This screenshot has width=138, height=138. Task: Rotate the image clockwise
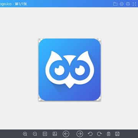pos(99,134)
